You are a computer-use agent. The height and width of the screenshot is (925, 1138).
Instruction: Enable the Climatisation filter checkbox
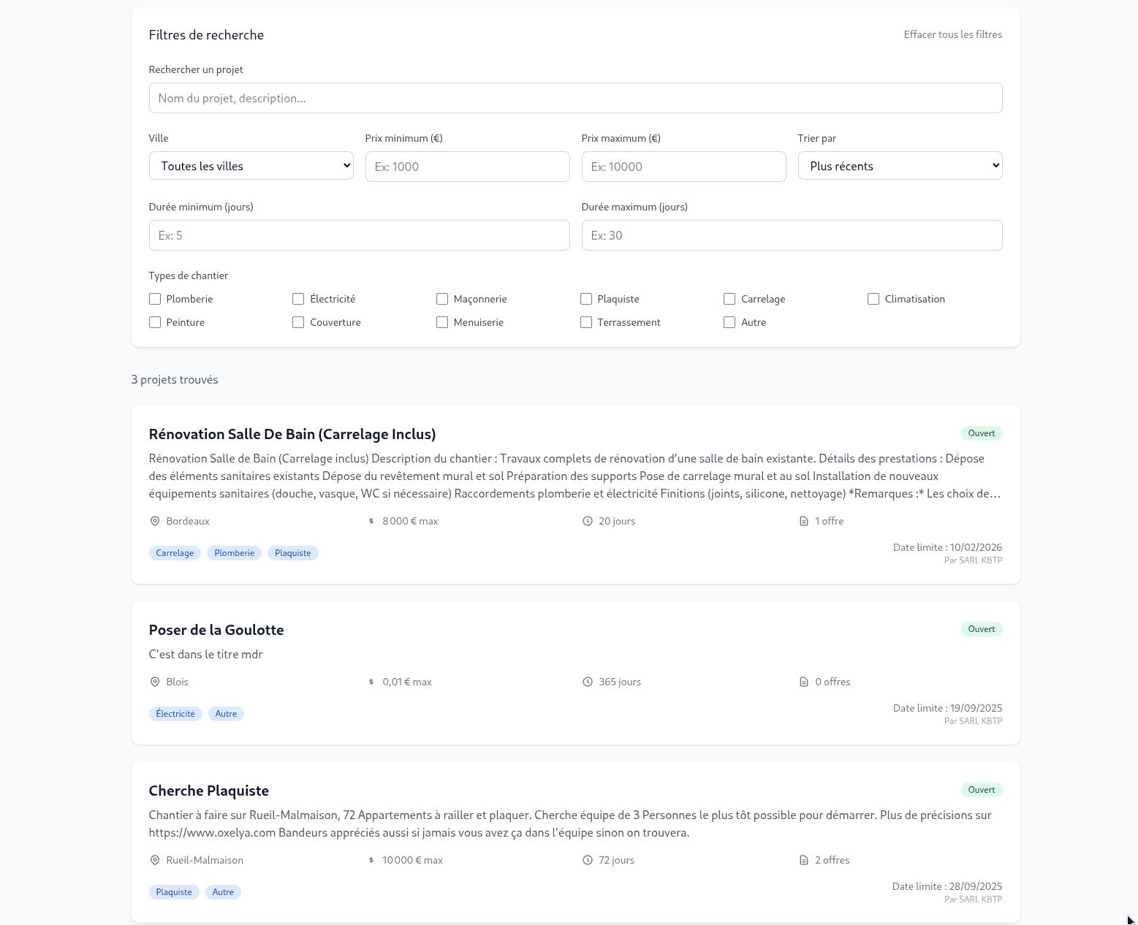click(x=873, y=299)
